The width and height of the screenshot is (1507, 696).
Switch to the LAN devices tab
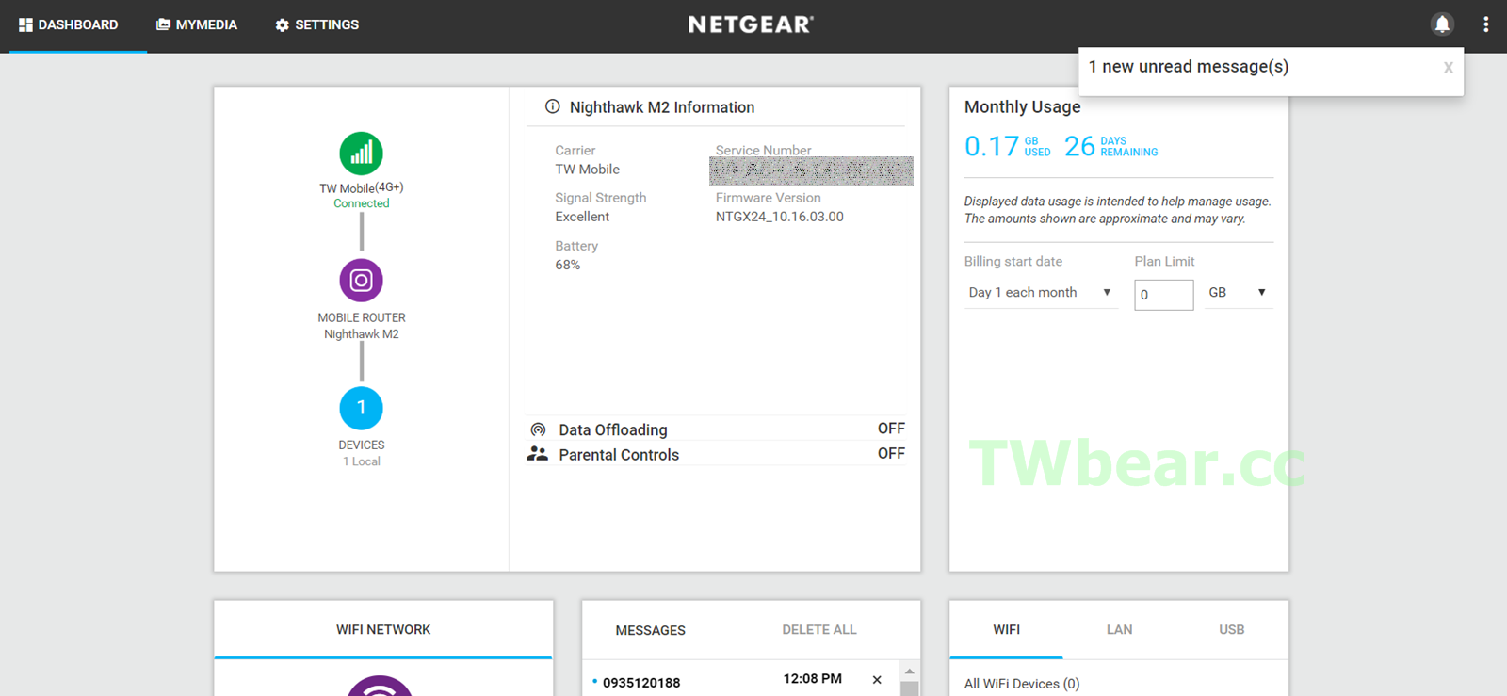[x=1119, y=629]
